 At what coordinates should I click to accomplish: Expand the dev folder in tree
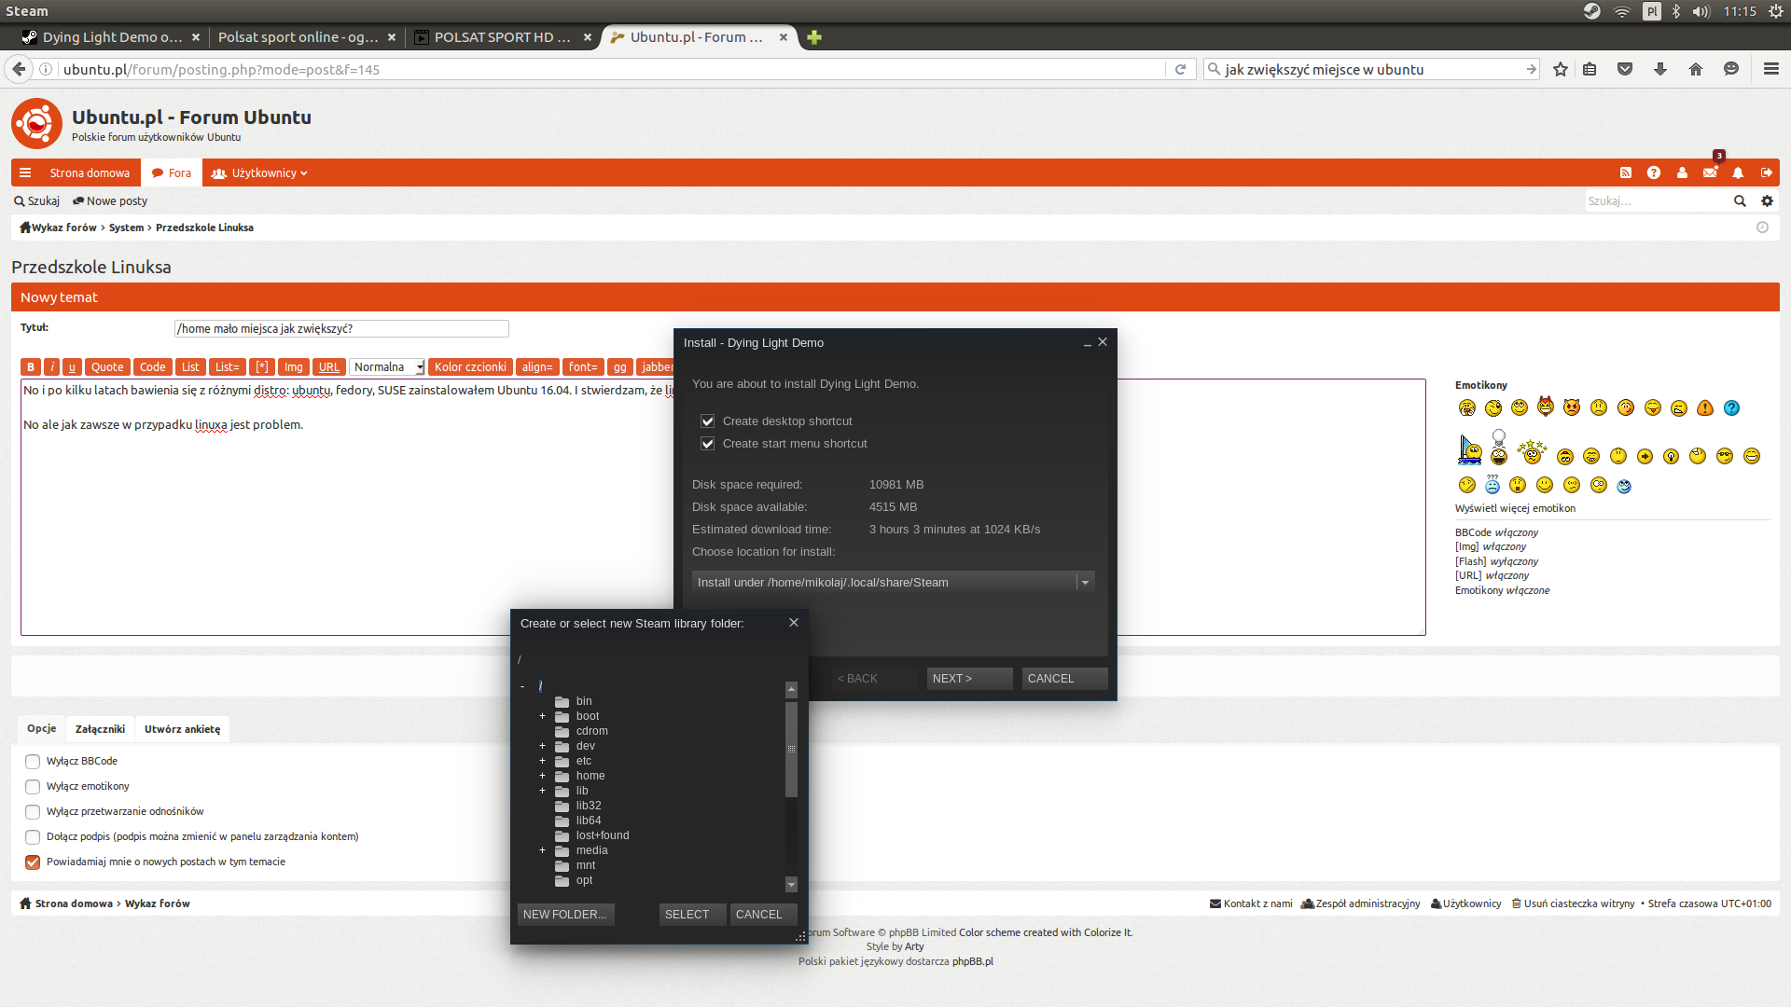point(542,746)
